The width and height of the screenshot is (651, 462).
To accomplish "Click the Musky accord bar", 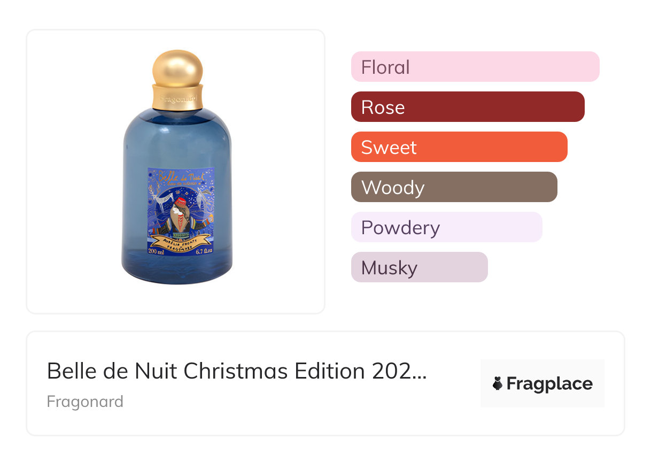I will click(x=419, y=267).
